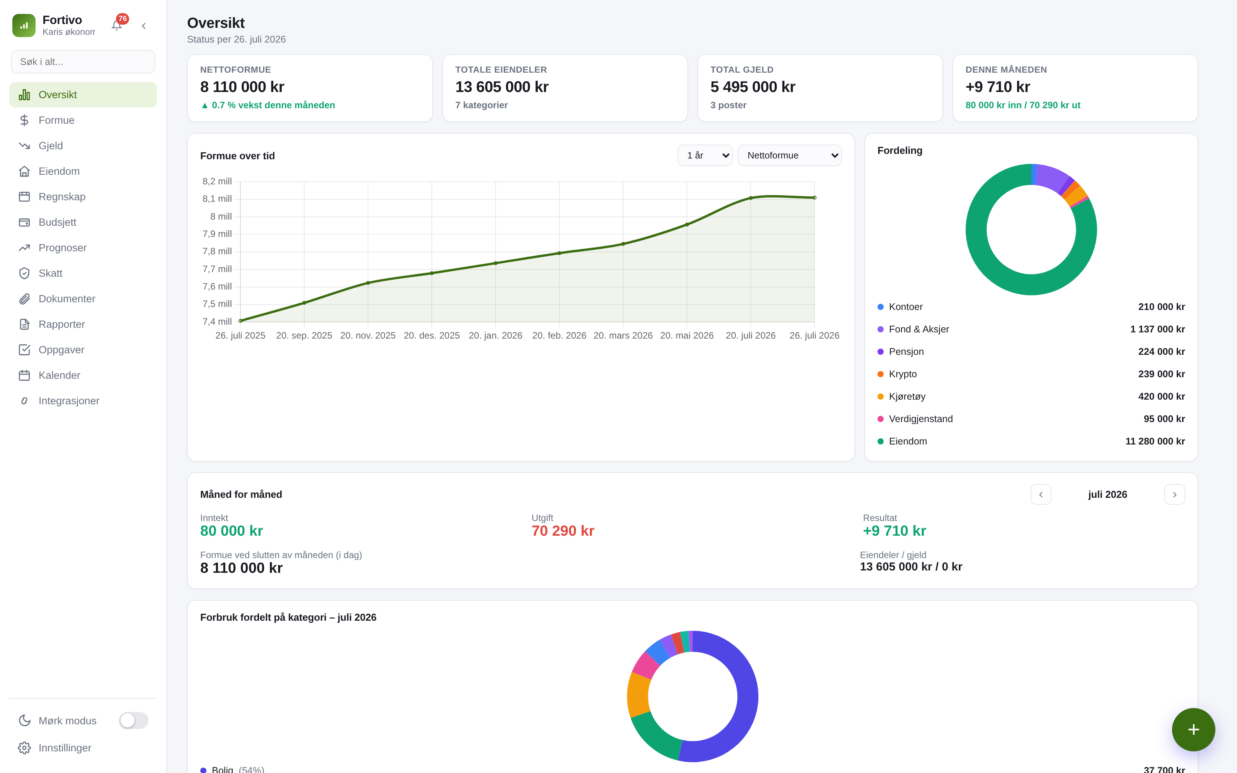Image resolution: width=1237 pixels, height=773 pixels.
Task: Click the Verdigjenstand pink legend dot
Action: [x=880, y=419]
